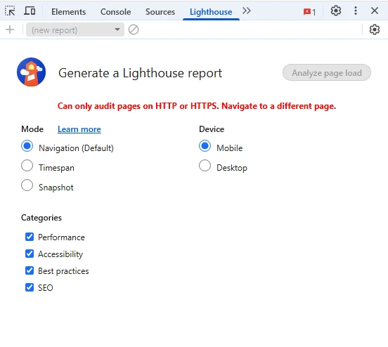
Task: Open the (new report) dropdown
Action: (75, 30)
